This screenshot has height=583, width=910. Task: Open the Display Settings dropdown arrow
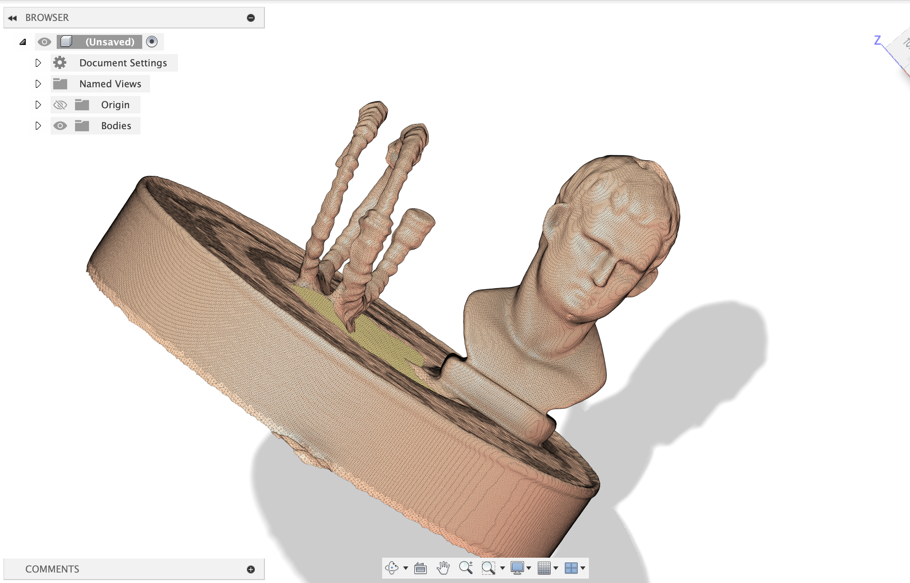[x=529, y=568]
